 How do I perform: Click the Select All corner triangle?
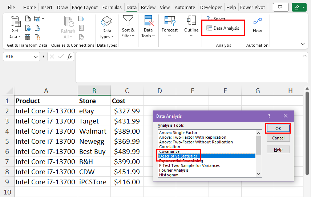(x=9, y=91)
